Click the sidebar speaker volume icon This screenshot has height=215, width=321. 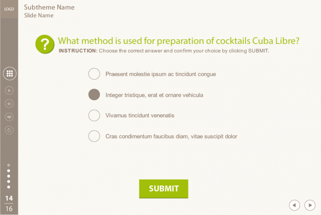pyautogui.click(x=9, y=103)
